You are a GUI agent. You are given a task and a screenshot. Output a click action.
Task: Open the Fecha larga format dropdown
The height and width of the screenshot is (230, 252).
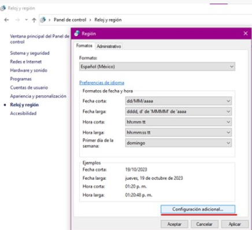click(179, 112)
